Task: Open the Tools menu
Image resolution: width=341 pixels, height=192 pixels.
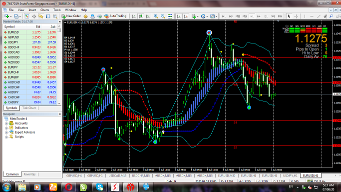Action: (57, 10)
